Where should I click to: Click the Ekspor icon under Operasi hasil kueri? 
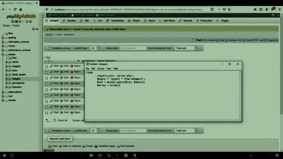[x=84, y=146]
